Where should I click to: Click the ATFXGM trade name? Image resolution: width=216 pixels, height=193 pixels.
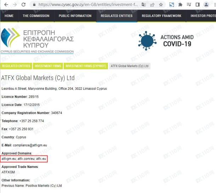(x=8, y=172)
